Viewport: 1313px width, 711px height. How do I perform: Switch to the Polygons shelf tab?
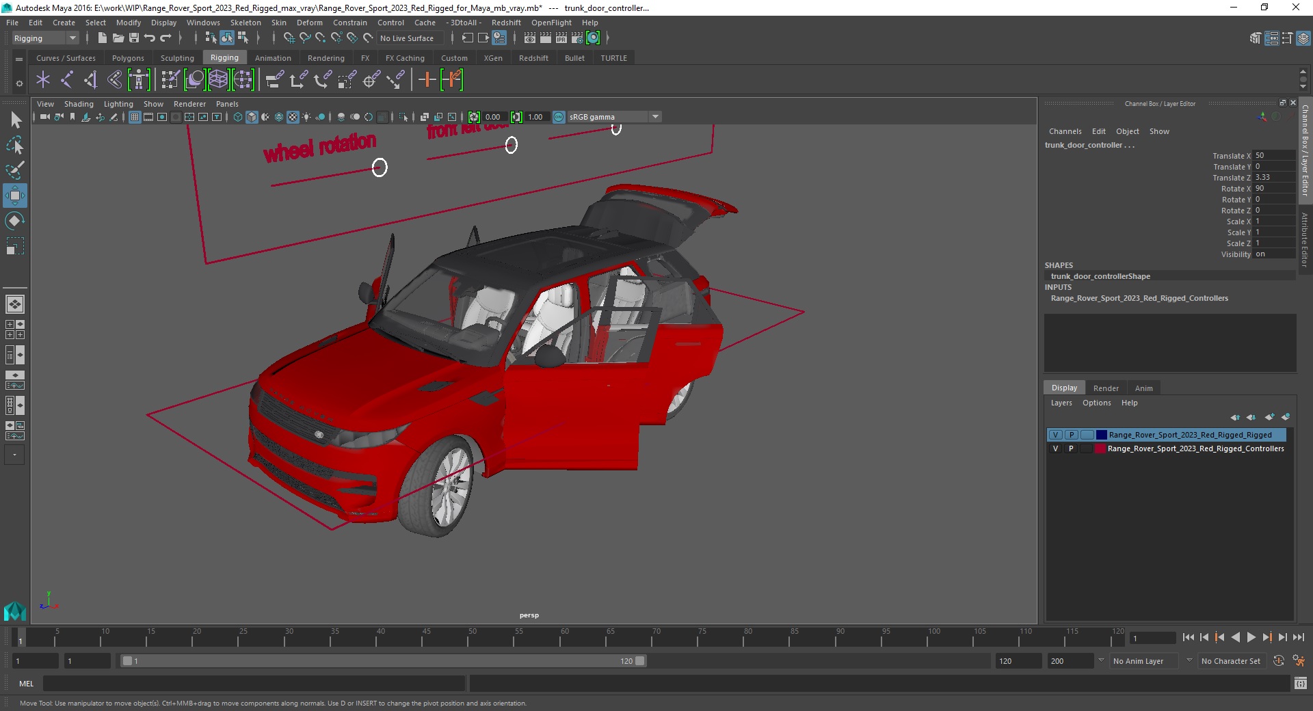pyautogui.click(x=128, y=58)
